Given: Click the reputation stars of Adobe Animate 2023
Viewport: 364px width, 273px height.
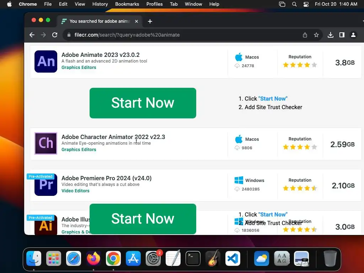Looking at the screenshot, I should [x=300, y=65].
